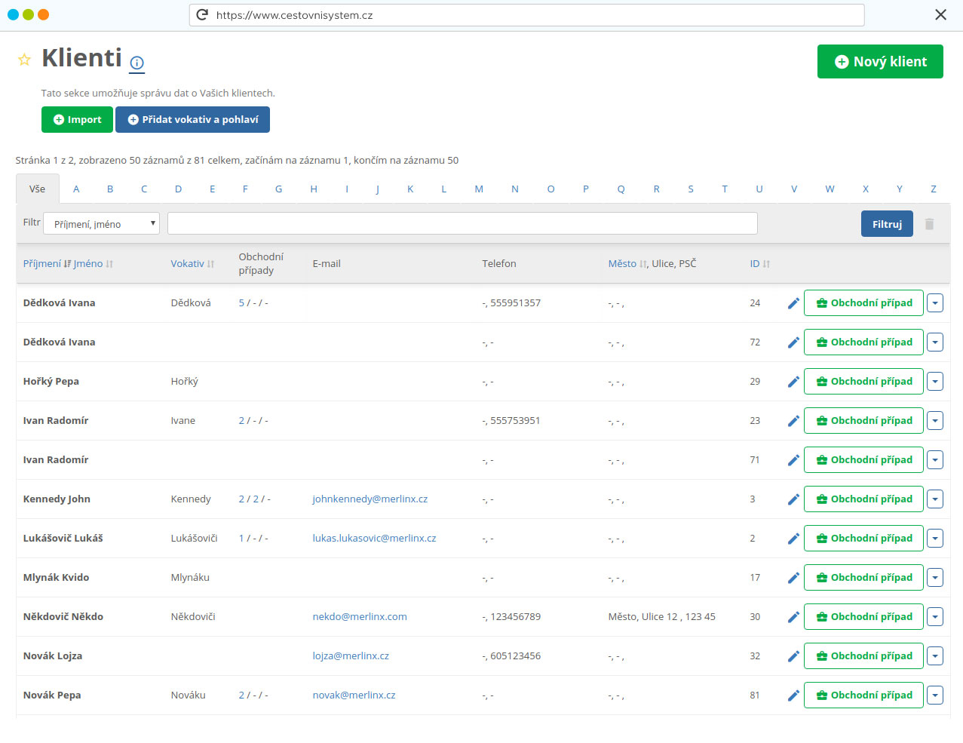Sort the ID column
The height and width of the screenshot is (743, 963).
(x=766, y=264)
